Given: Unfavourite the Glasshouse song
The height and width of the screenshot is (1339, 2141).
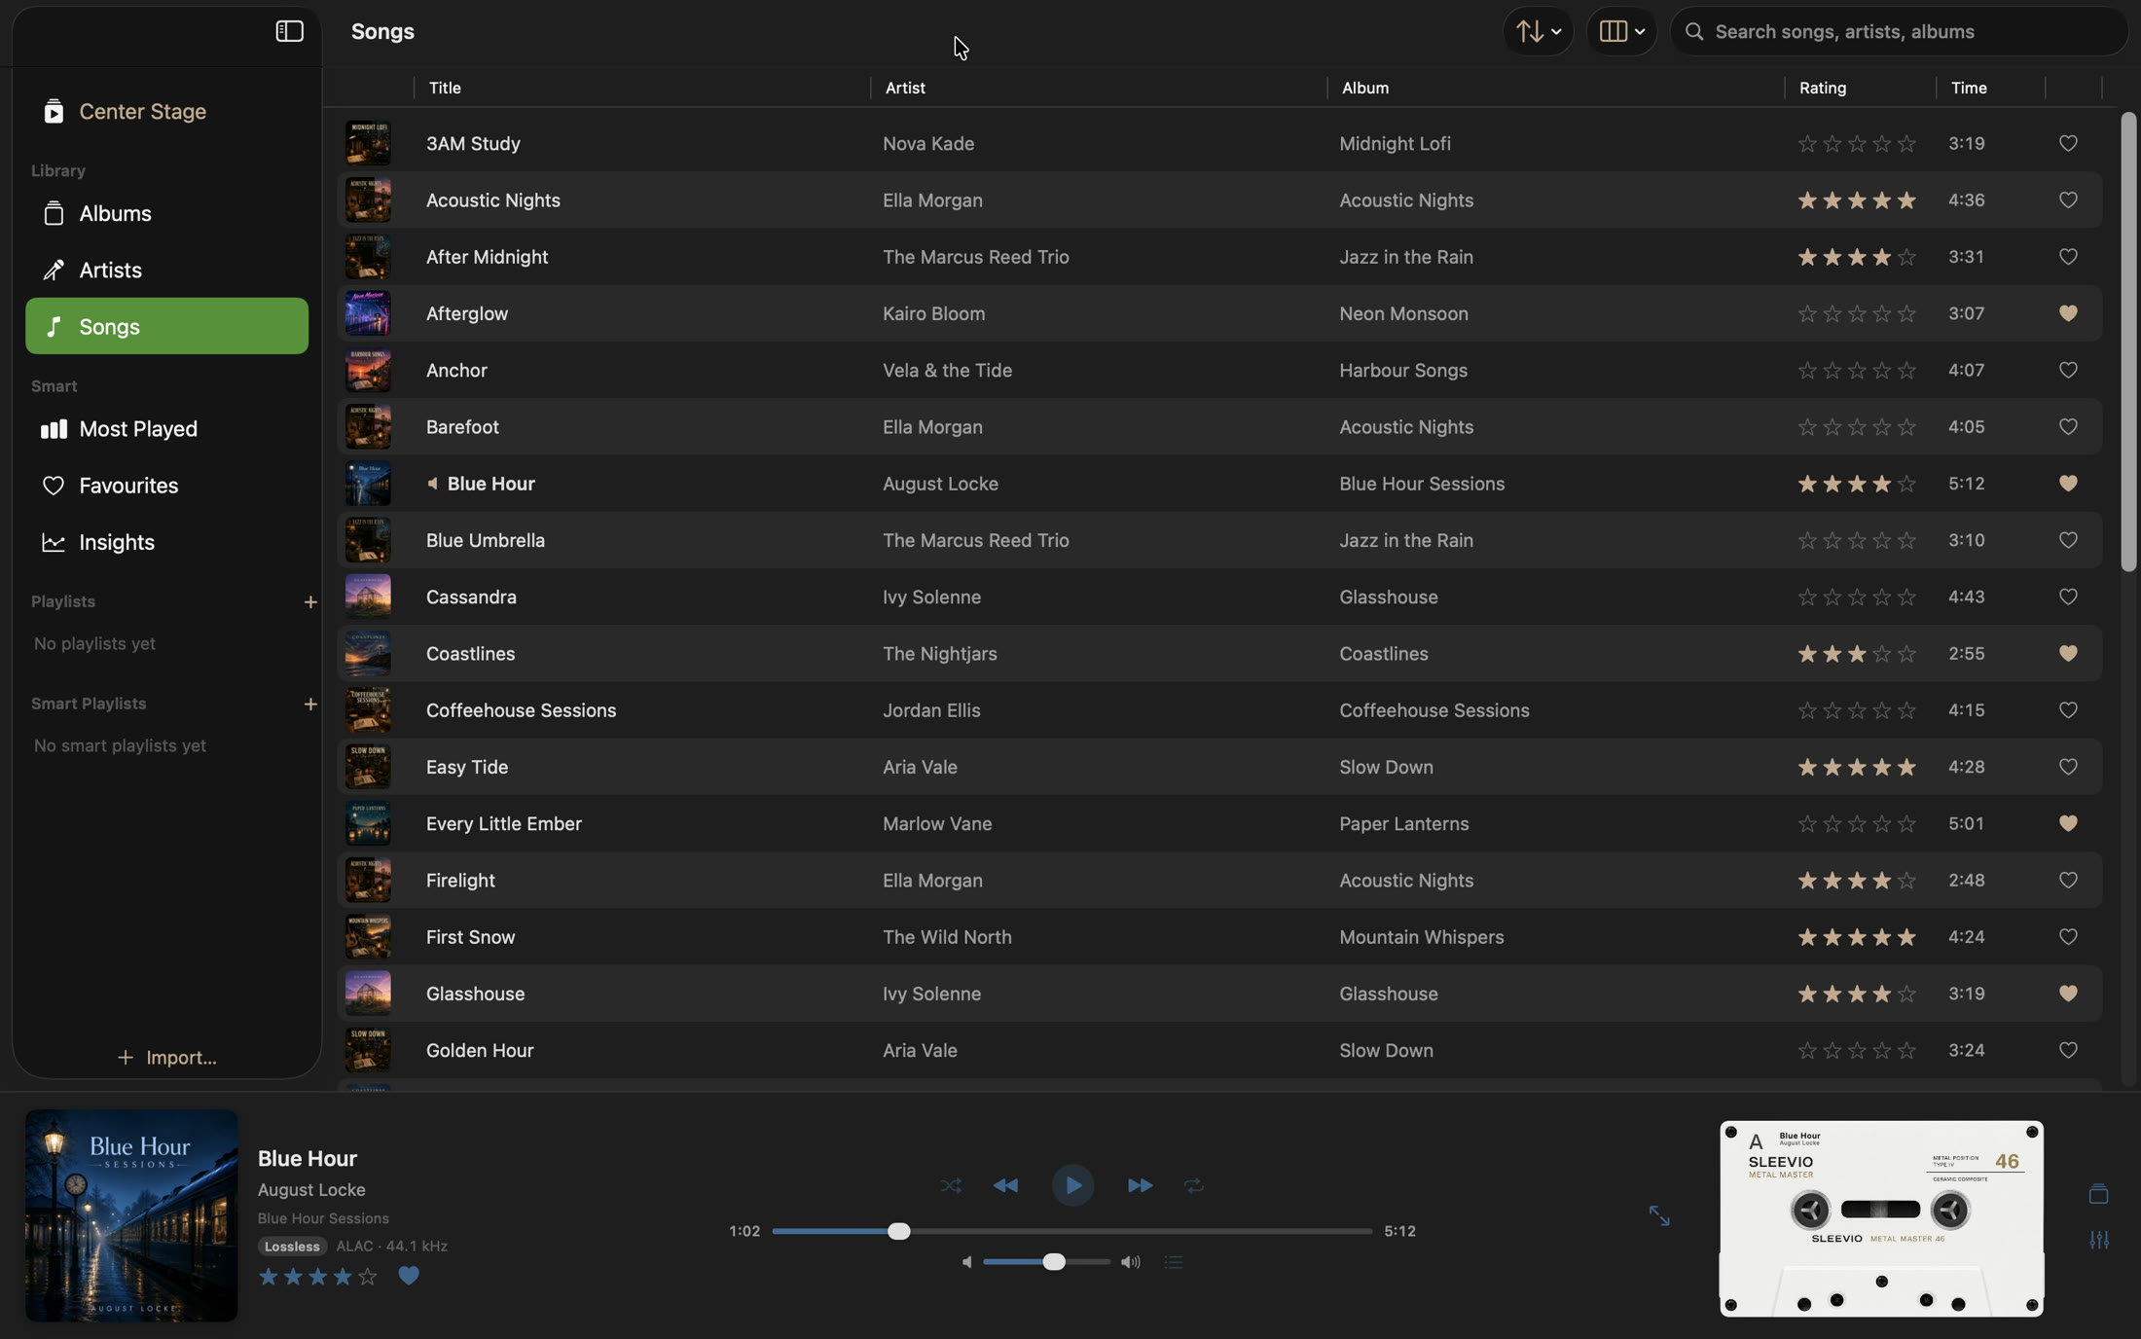Looking at the screenshot, I should pyautogui.click(x=2068, y=994).
